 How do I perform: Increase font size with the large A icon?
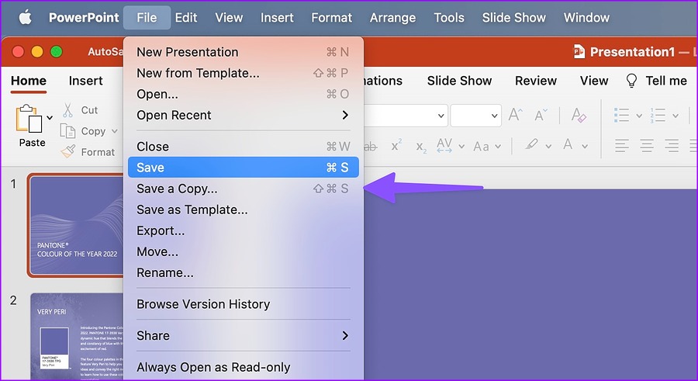515,116
